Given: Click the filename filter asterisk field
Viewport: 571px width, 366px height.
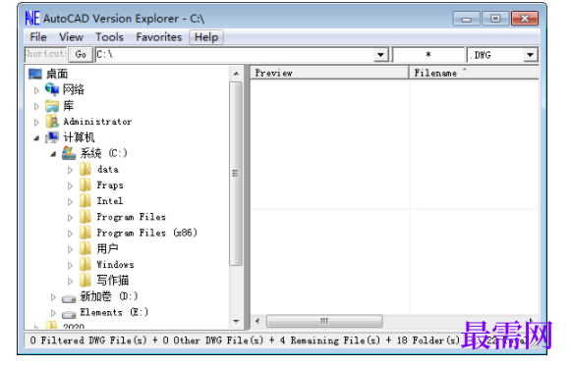Looking at the screenshot, I should click(x=428, y=55).
